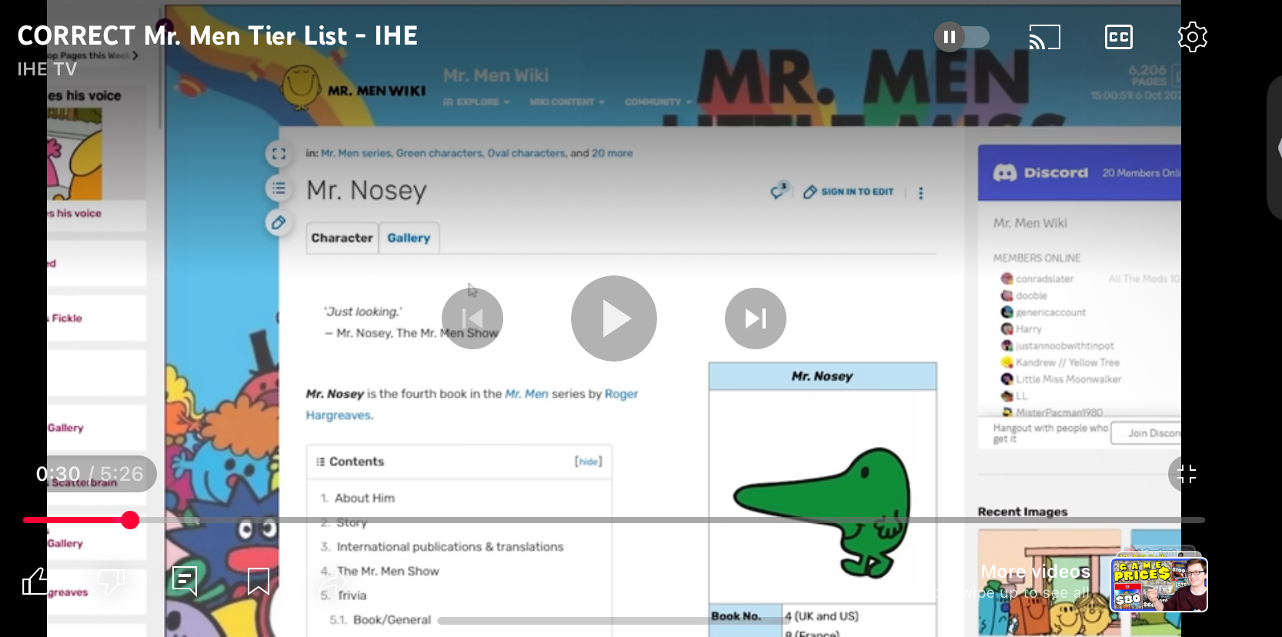Like the video with thumbs up
1282x637 pixels.
pos(35,582)
